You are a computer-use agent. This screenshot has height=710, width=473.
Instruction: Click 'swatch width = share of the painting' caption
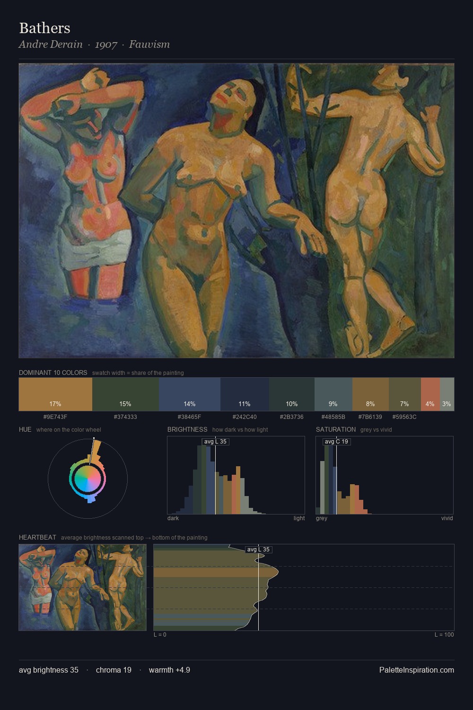coord(138,373)
